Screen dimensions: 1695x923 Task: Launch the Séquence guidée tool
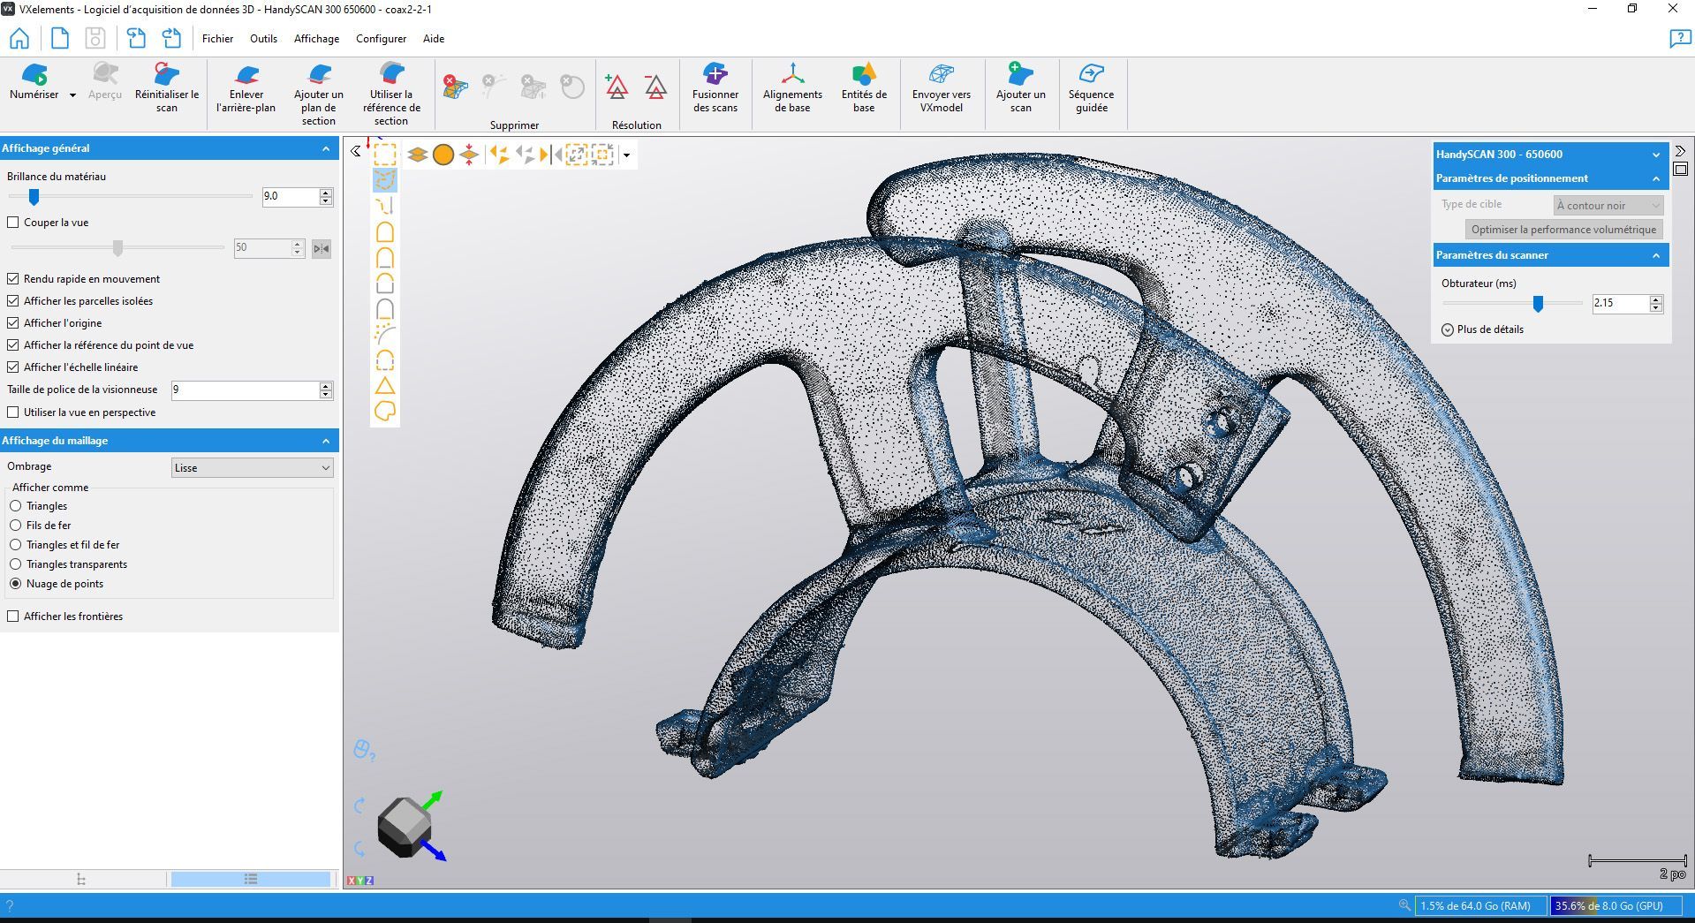(x=1092, y=93)
